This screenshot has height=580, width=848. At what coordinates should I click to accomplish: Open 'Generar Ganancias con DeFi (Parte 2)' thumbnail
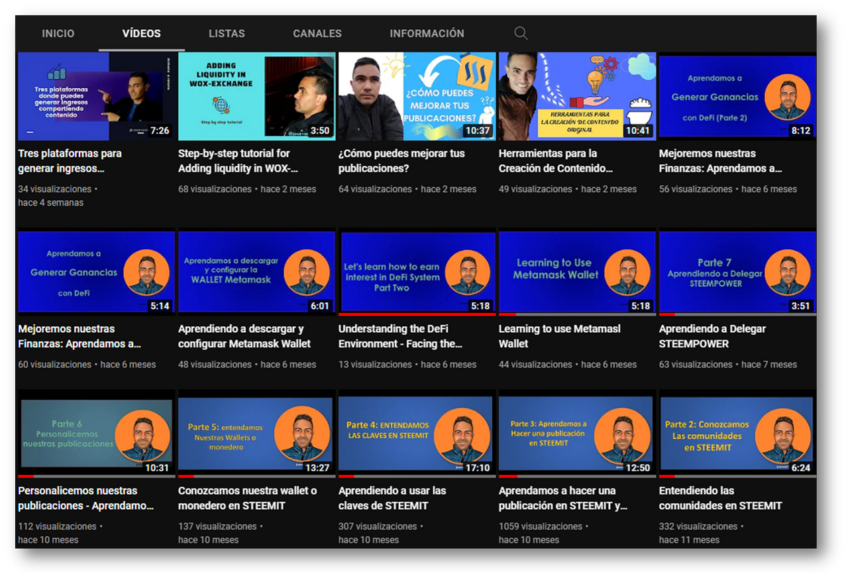coord(738,96)
